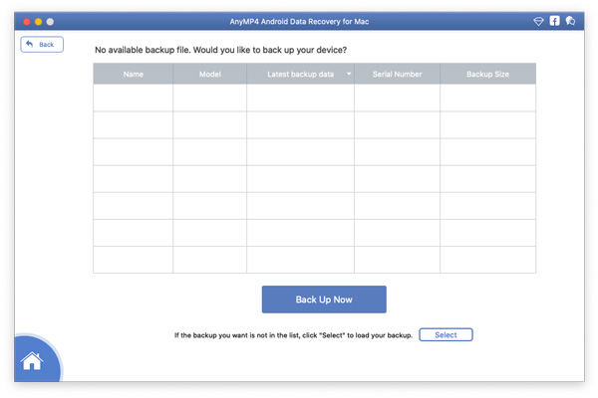Click Select to load a backup
Viewport: 598px width, 398px height.
point(446,334)
